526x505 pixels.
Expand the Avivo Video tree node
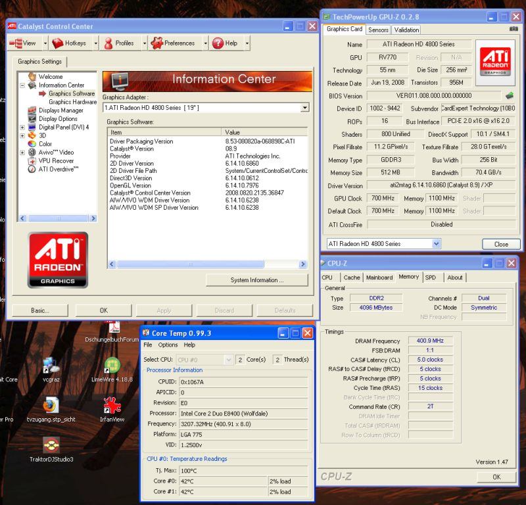point(22,153)
